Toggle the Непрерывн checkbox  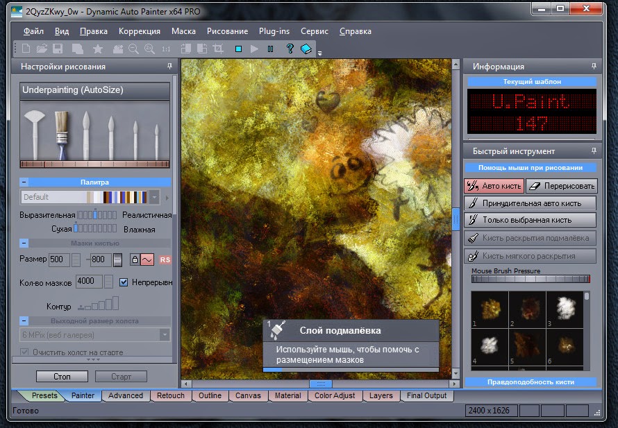[x=124, y=282]
